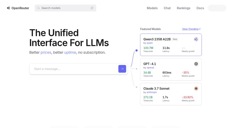Viewport: 231px width, 129px height.
Task: Click the blank pill button after Docs
Action: coord(217,8)
